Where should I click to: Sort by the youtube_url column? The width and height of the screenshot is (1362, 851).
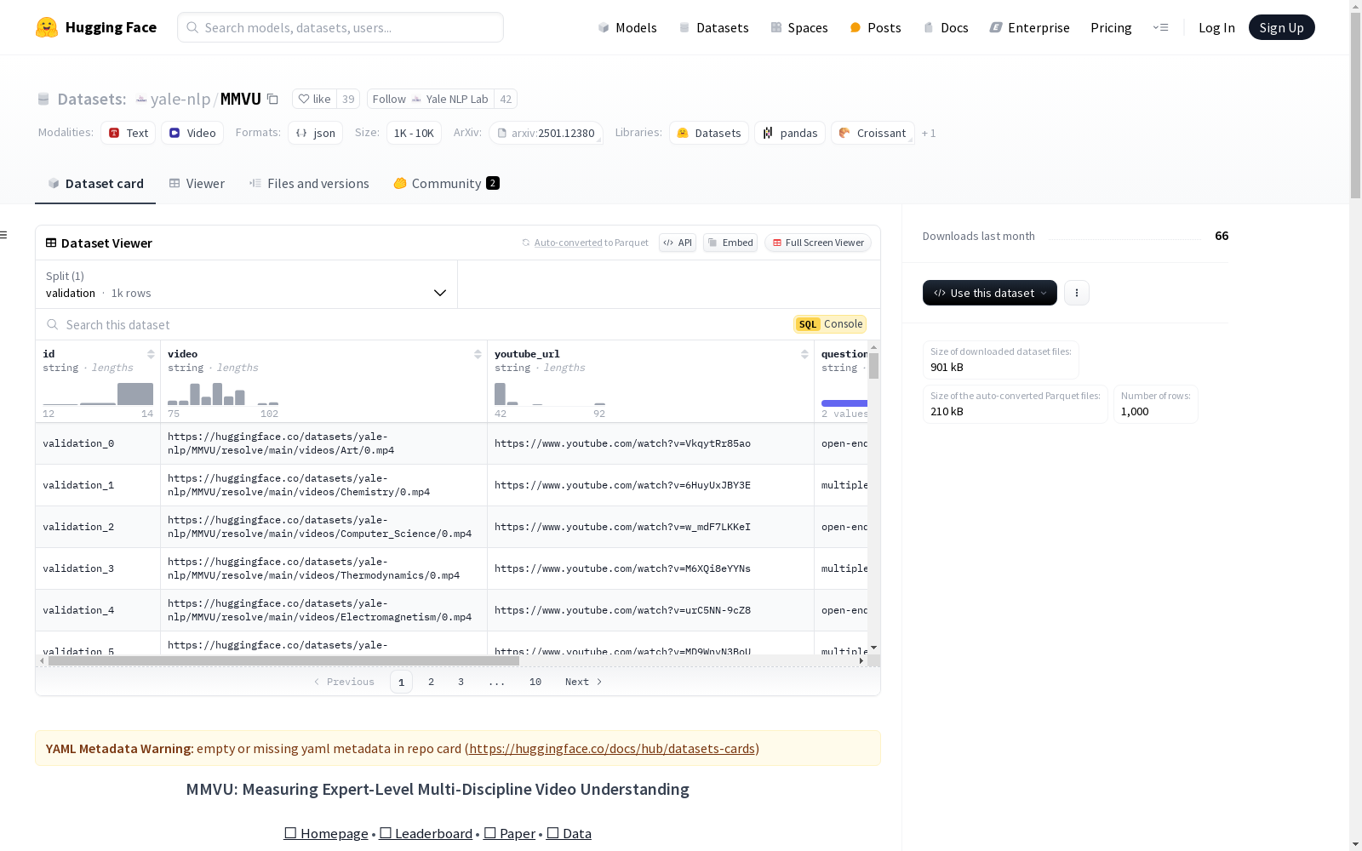tap(804, 354)
